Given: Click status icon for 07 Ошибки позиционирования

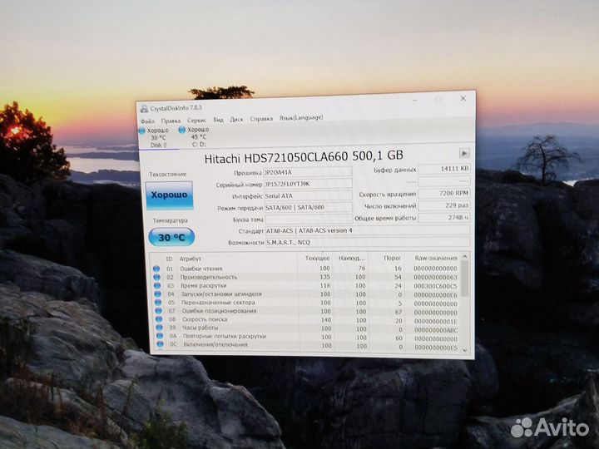Looking at the screenshot, I should click(159, 311).
